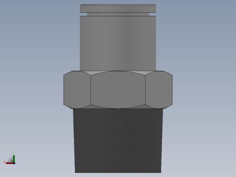Click the green Y axis arrow

(x=14, y=158)
